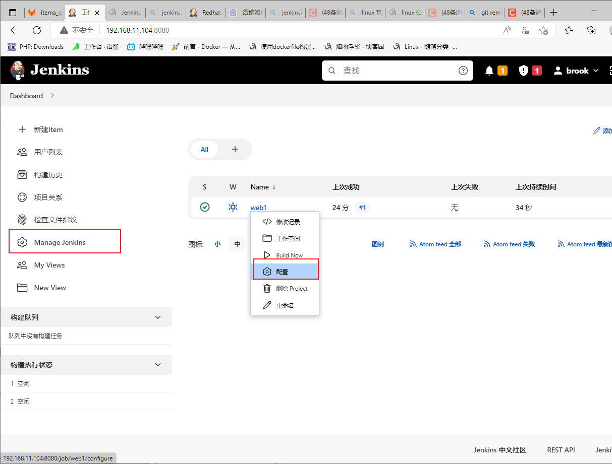Toggle read aloud icon in address bar

[507, 30]
